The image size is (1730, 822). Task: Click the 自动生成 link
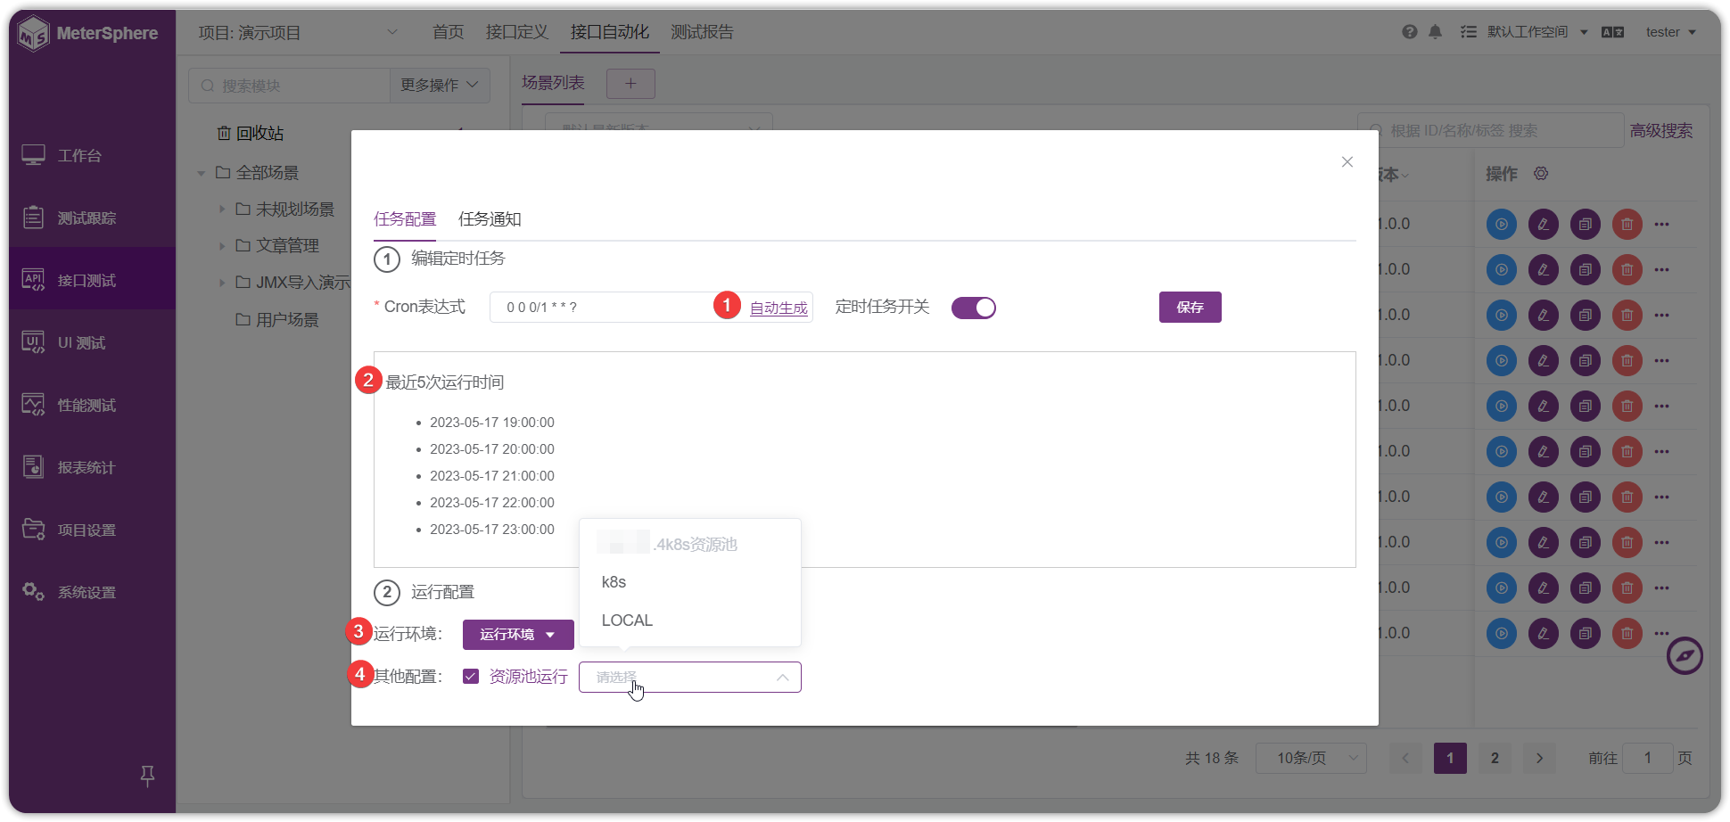778,308
